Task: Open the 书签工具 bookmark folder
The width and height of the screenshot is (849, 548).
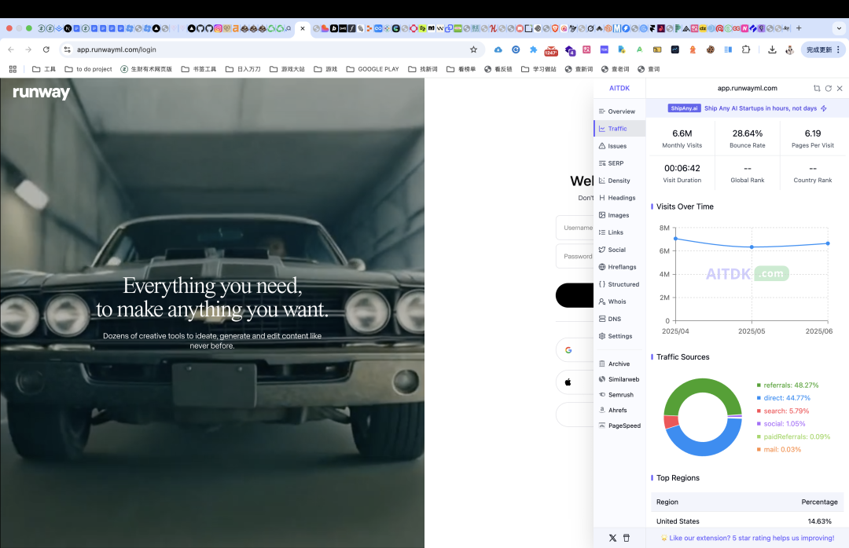Action: click(199, 69)
